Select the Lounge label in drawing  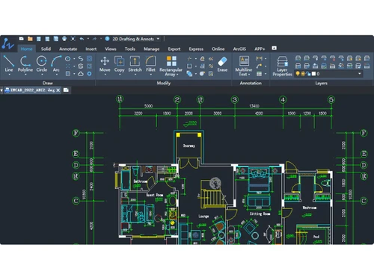click(203, 217)
